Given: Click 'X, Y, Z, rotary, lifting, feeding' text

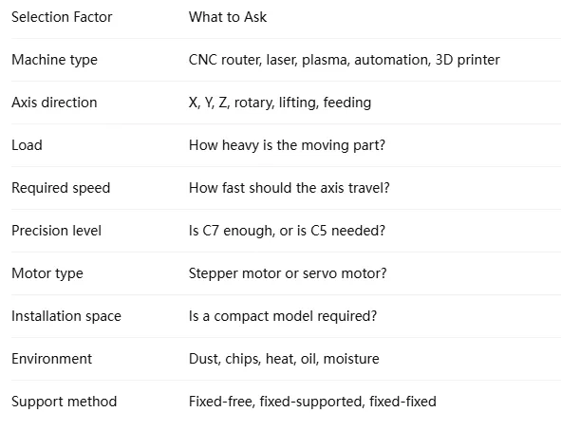Looking at the screenshot, I should (x=280, y=103).
